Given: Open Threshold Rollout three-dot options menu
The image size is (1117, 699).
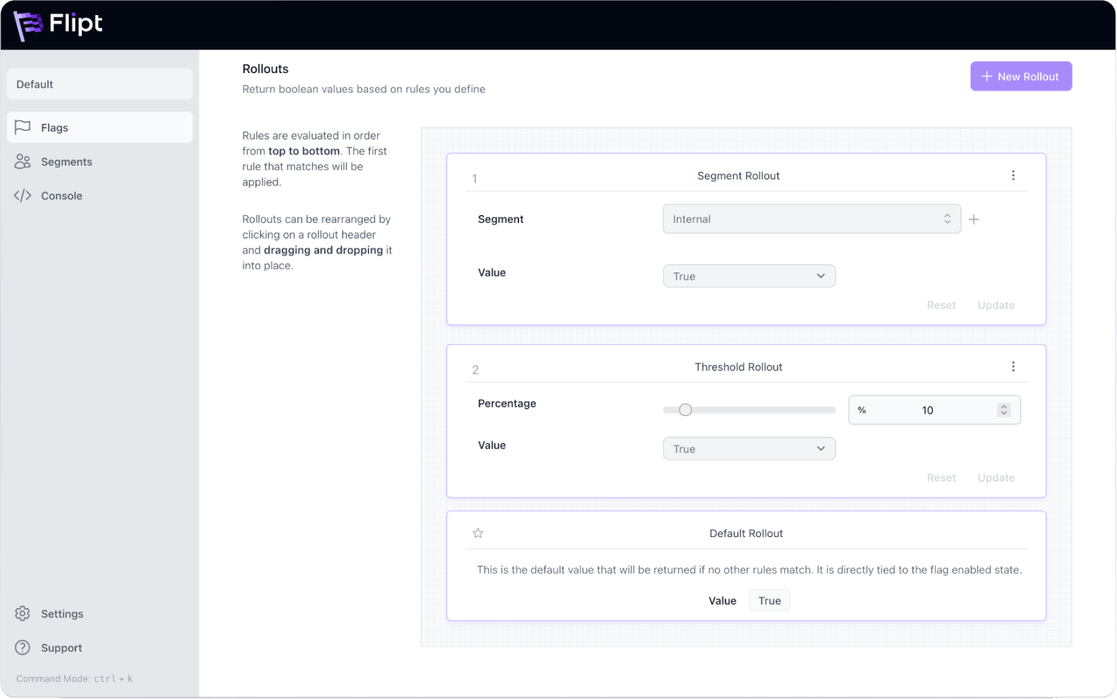Looking at the screenshot, I should (1013, 367).
